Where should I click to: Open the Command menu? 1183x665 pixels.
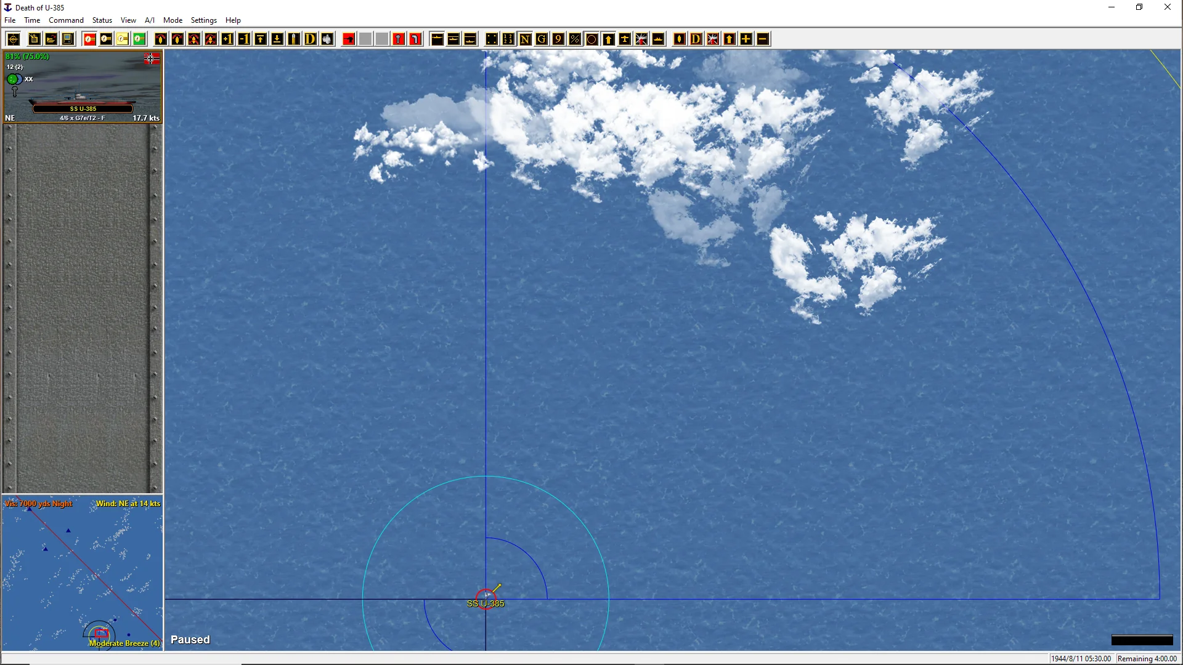pyautogui.click(x=66, y=20)
